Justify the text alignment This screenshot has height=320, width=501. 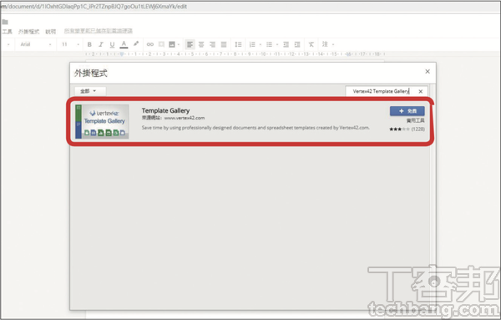click(224, 44)
